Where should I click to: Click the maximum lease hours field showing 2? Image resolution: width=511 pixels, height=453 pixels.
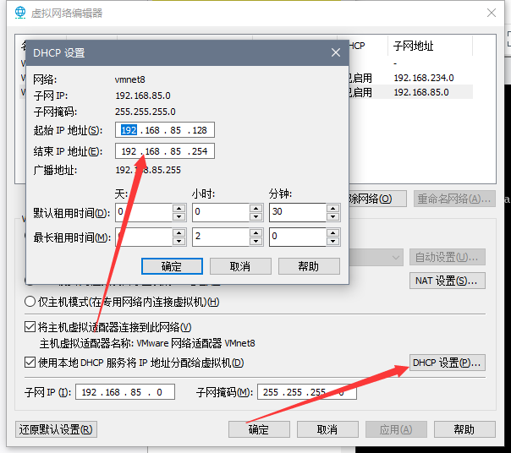(221, 237)
